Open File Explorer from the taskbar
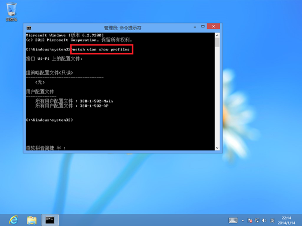This screenshot has height=226, width=302. pos(32,220)
